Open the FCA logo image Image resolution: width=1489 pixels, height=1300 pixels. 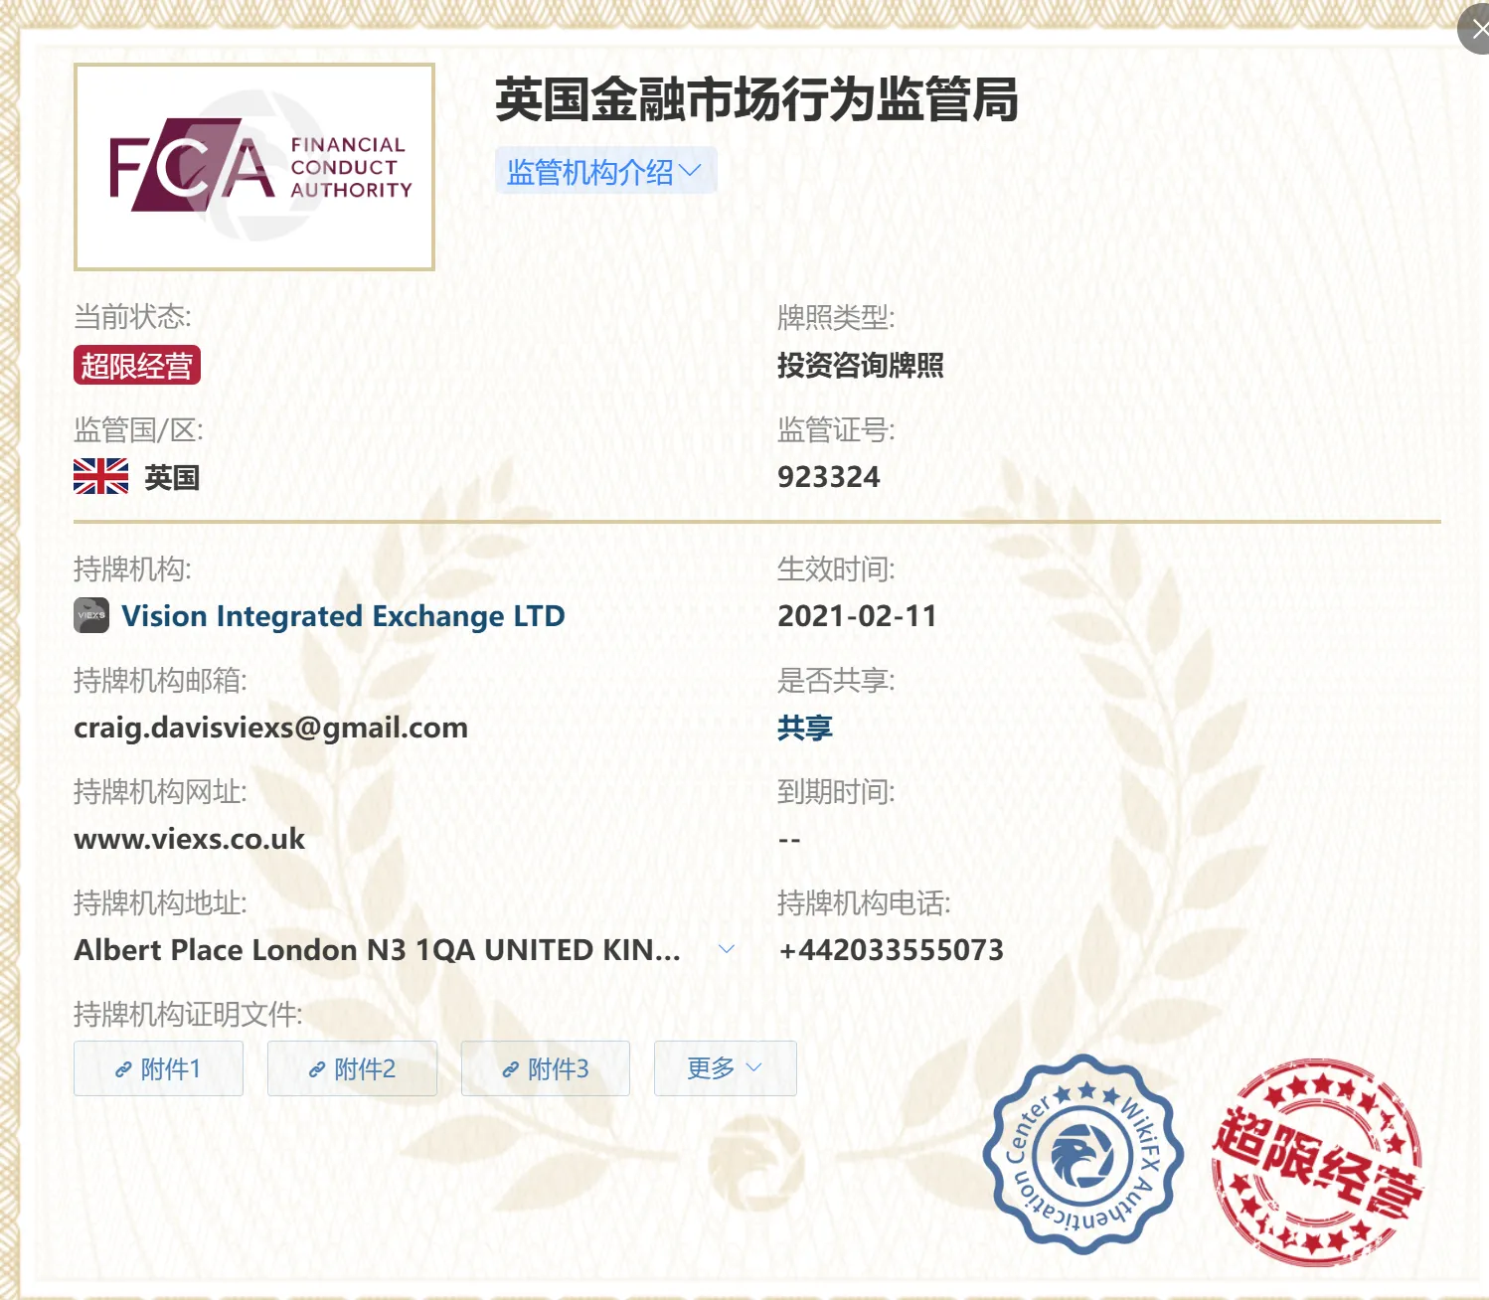pos(254,167)
